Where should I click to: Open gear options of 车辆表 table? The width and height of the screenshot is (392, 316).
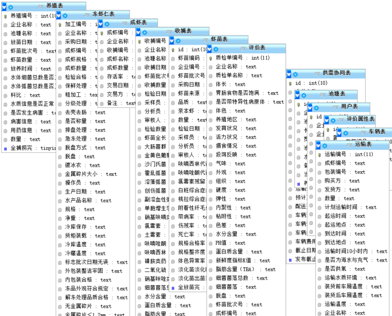coord(345,133)
